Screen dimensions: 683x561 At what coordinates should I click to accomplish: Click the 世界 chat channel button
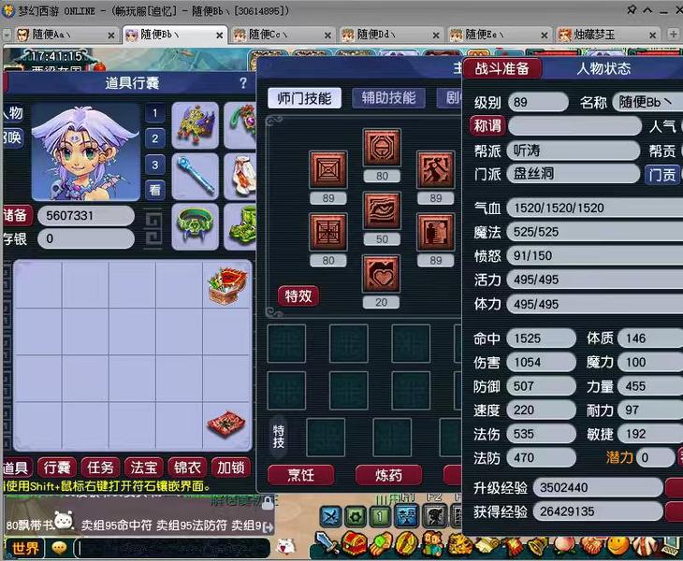tap(24, 549)
